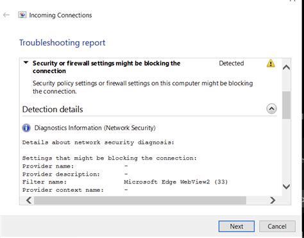Click the Security or firewall settings heading
304x238 pixels.
pos(106,67)
